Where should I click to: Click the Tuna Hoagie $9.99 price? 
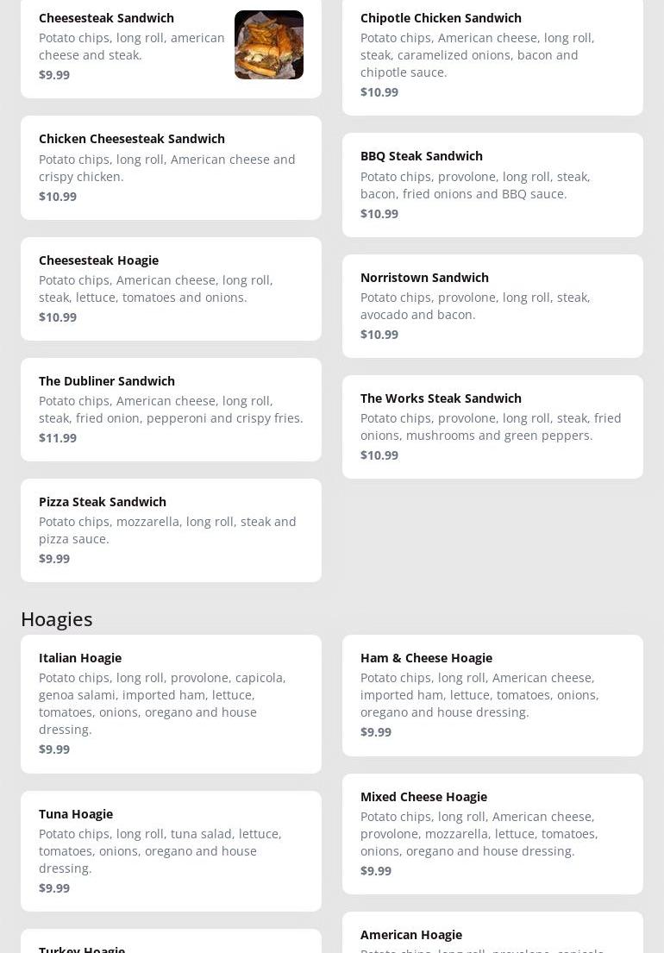pyautogui.click(x=54, y=888)
